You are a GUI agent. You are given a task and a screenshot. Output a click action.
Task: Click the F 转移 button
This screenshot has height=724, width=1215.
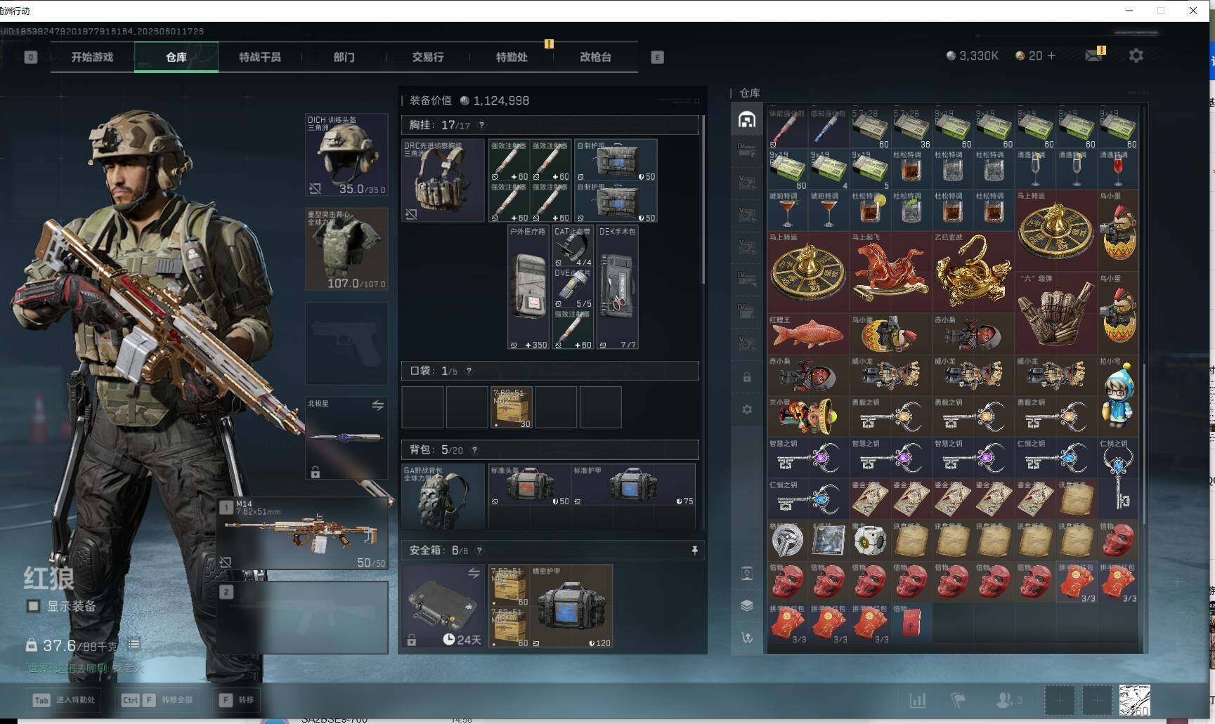tap(237, 699)
